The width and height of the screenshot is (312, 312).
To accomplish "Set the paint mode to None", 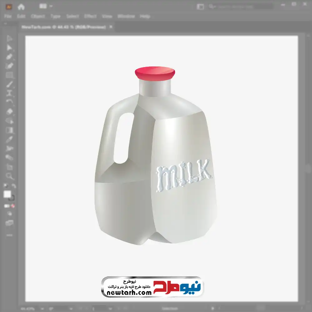I will (13, 206).
